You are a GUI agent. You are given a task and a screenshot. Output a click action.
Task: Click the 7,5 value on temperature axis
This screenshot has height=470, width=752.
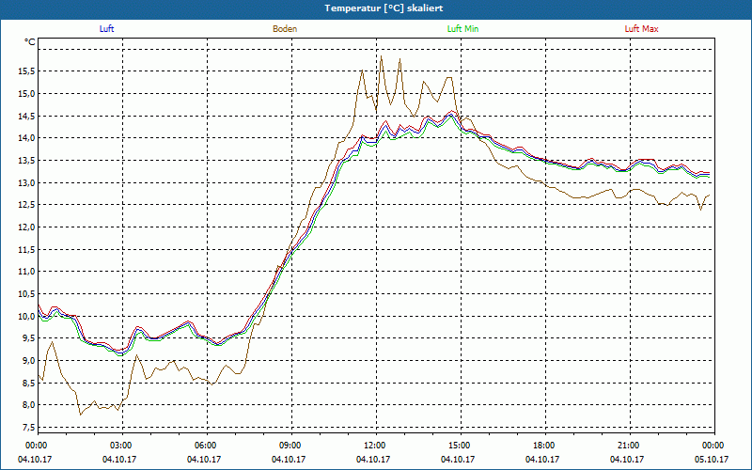[x=29, y=428]
